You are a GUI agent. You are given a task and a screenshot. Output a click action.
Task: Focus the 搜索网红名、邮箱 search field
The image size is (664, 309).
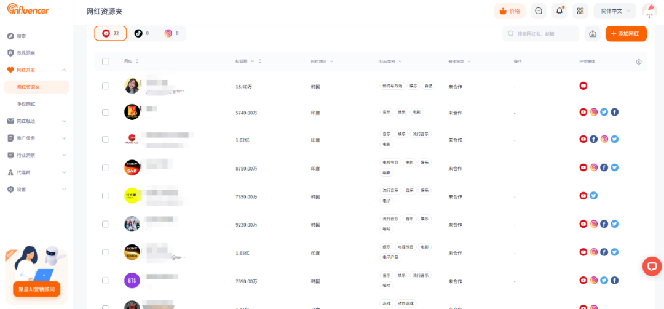[x=541, y=33]
